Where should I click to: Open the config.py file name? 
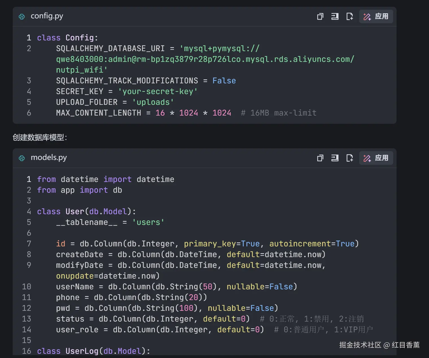point(47,16)
